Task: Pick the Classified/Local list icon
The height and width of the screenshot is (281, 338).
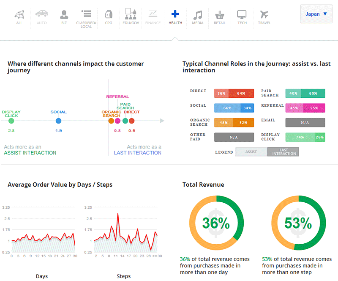Action: point(86,14)
